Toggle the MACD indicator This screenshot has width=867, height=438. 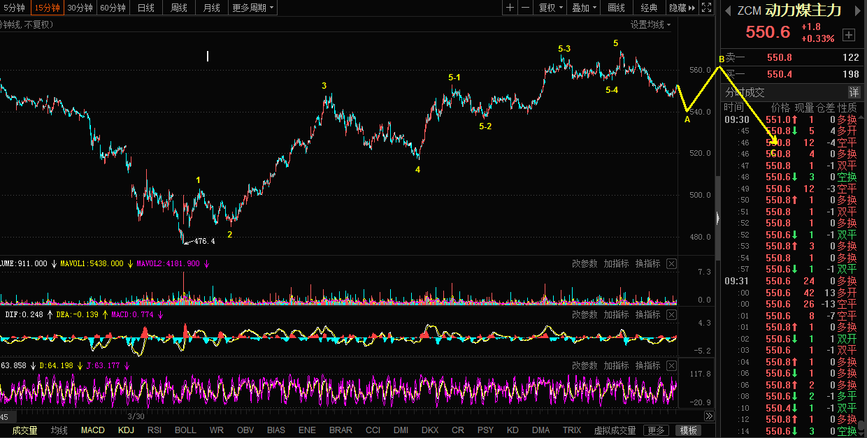point(92,430)
